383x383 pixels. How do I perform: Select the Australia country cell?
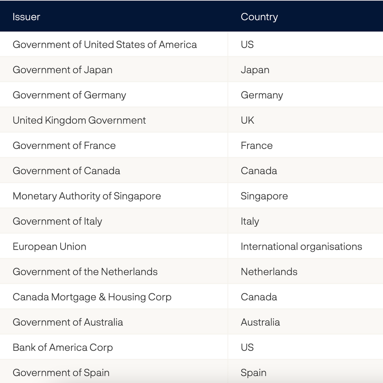[260, 322]
